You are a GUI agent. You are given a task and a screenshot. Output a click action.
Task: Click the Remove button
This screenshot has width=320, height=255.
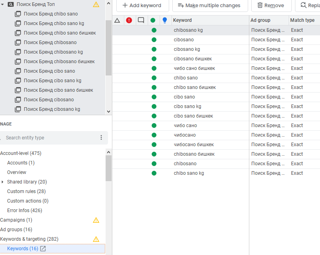point(271,6)
